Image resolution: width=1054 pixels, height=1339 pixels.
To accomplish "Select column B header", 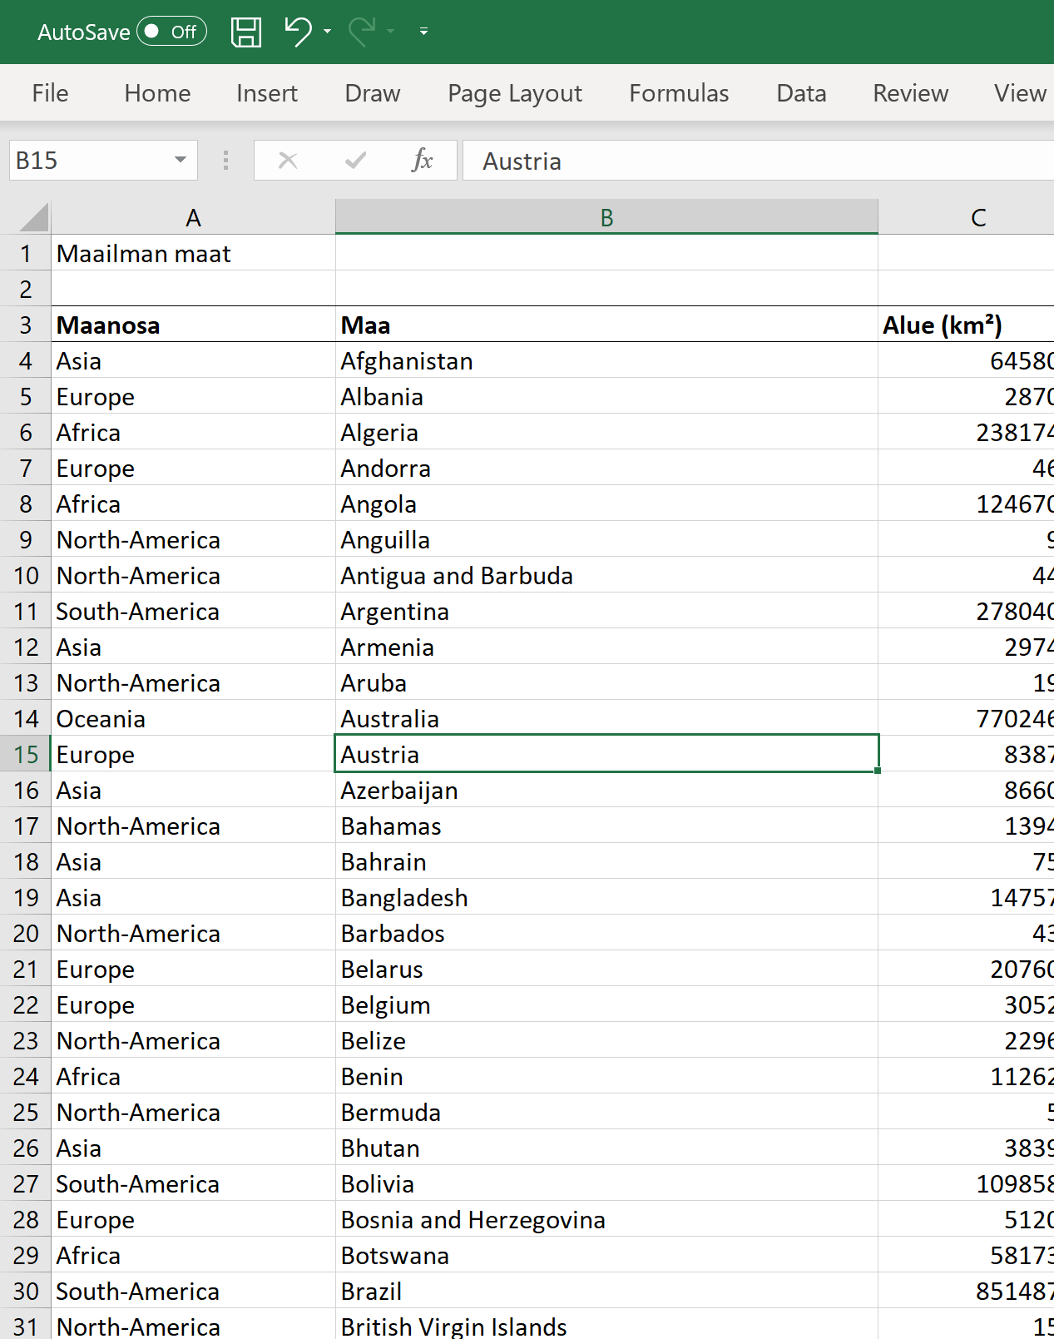I will [x=606, y=217].
